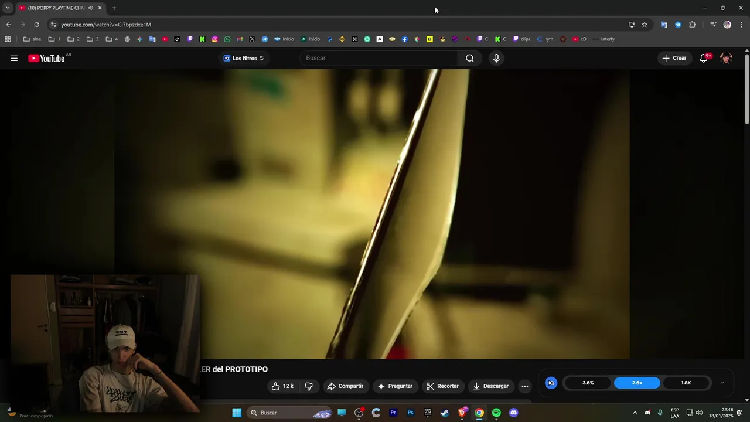Open the clock showing 22:46
750x422 pixels.
pyautogui.click(x=721, y=413)
